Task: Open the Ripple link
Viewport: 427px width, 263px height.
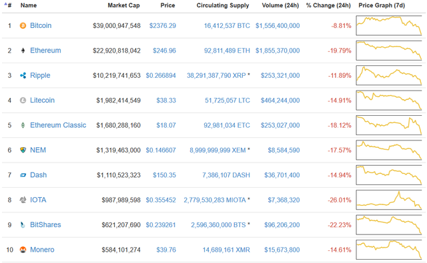Action: (x=40, y=75)
